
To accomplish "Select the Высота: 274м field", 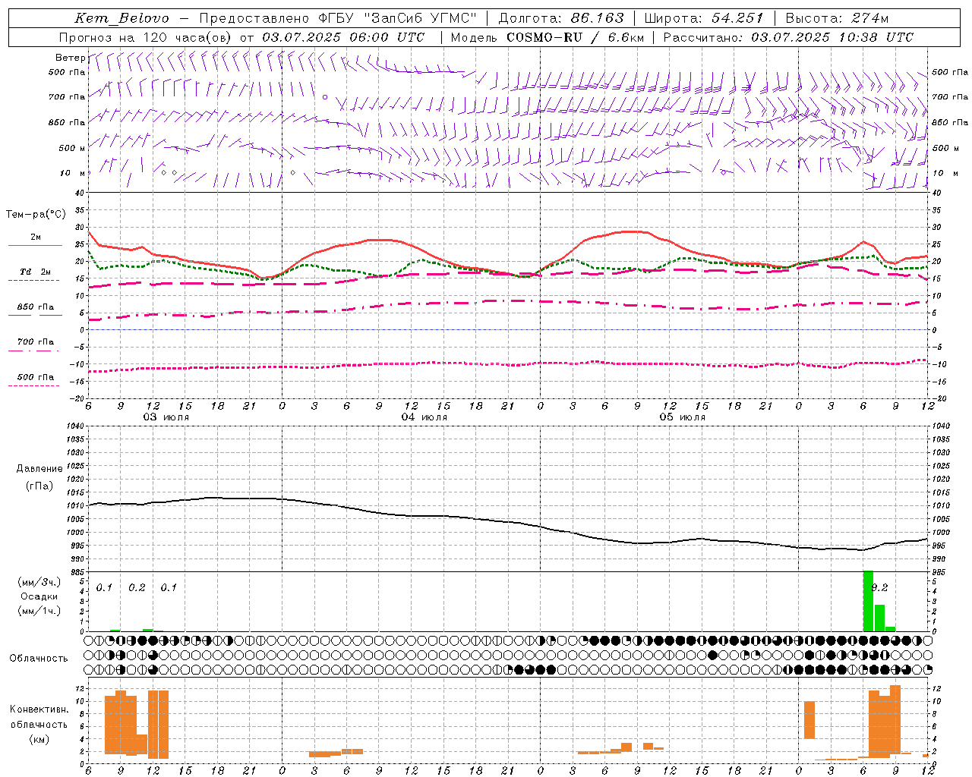I will pos(837,18).
